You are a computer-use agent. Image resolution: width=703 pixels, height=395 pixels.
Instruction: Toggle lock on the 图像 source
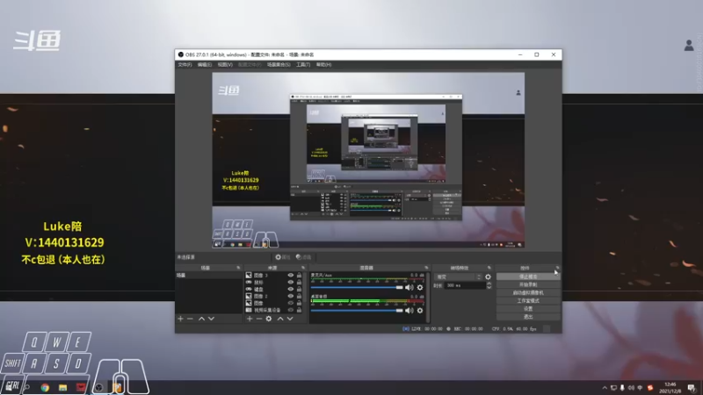point(299,303)
